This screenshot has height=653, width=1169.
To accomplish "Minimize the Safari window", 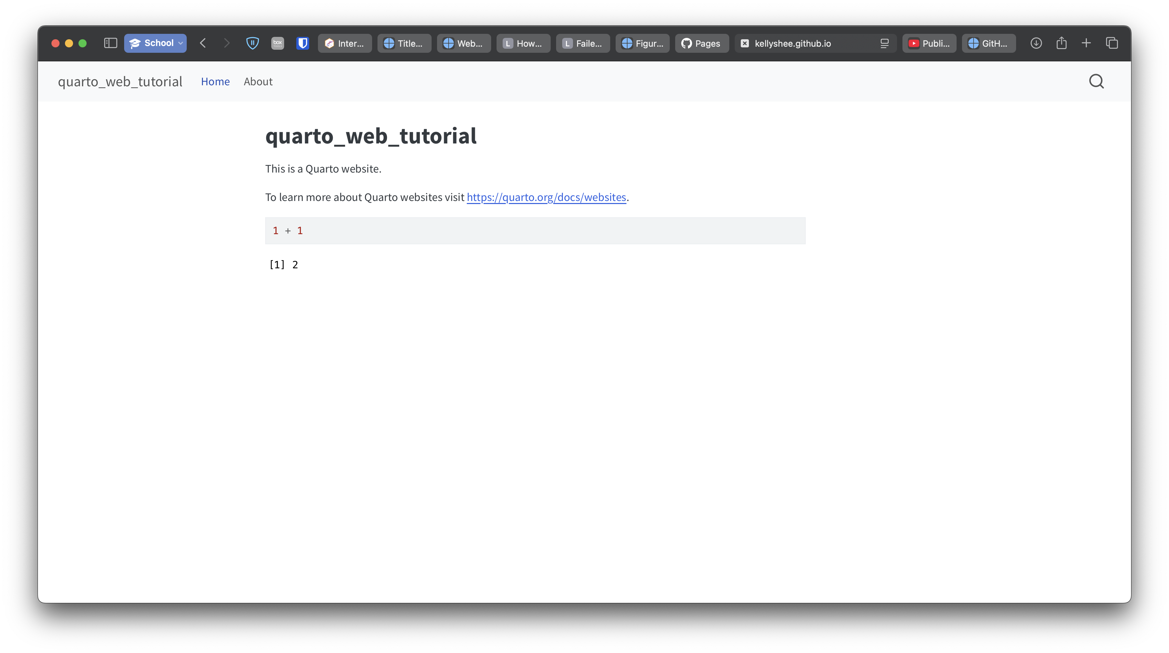I will pyautogui.click(x=69, y=43).
